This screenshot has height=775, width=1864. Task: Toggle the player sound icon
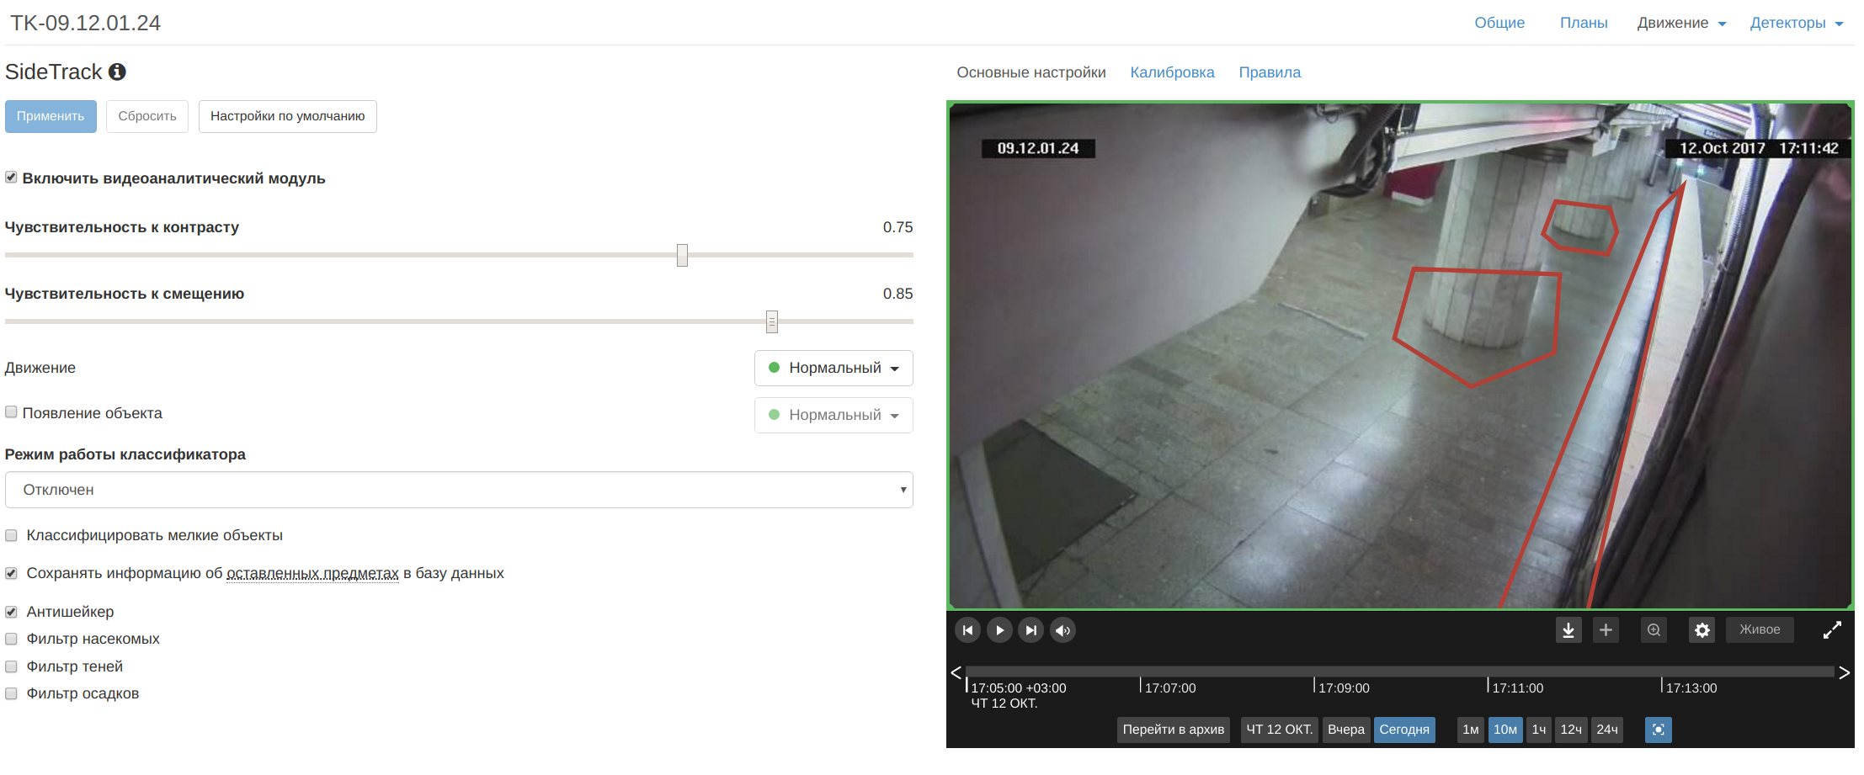pyautogui.click(x=1063, y=630)
